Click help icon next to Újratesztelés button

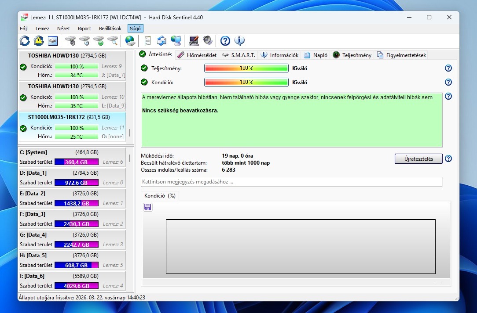[448, 158]
